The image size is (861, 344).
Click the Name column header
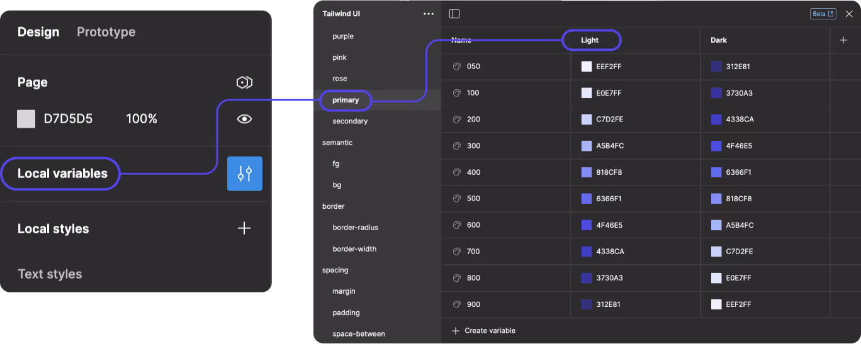461,40
